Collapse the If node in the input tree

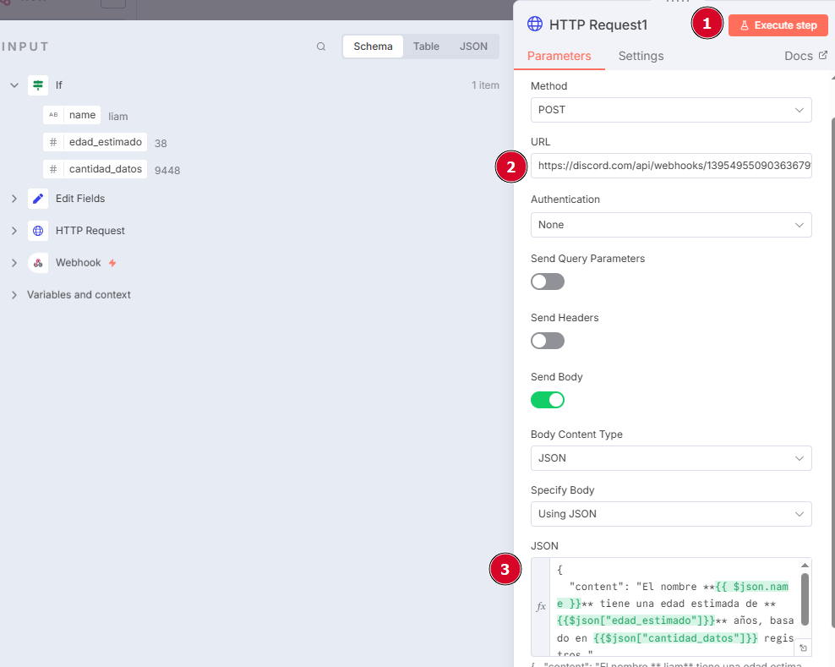click(x=14, y=85)
